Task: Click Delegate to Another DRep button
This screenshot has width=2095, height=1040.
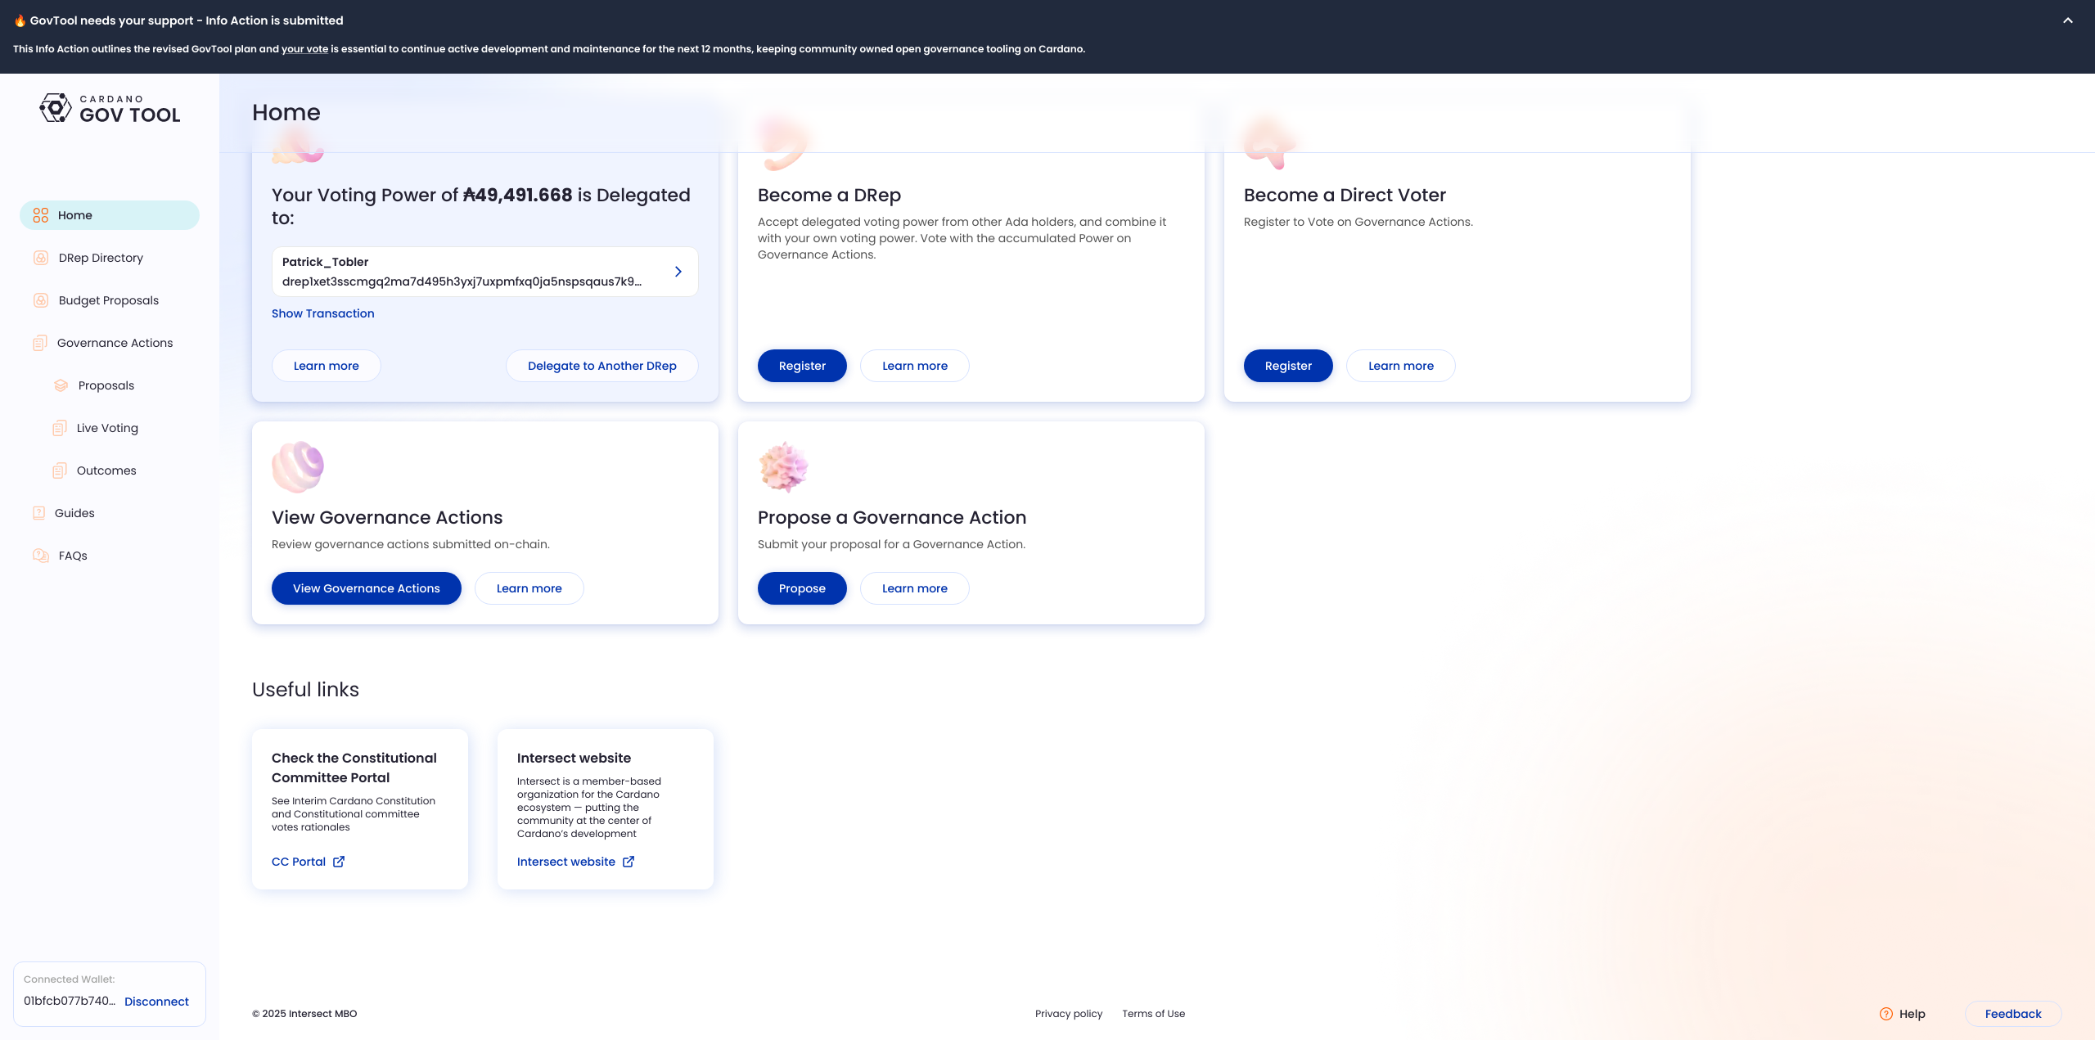Action: click(601, 366)
